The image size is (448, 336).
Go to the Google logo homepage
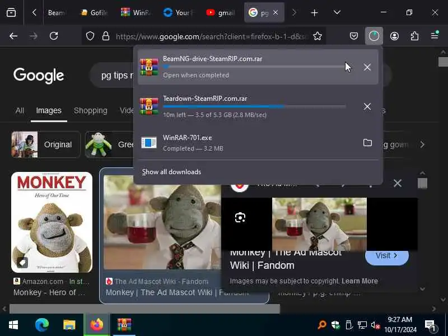pyautogui.click(x=39, y=76)
